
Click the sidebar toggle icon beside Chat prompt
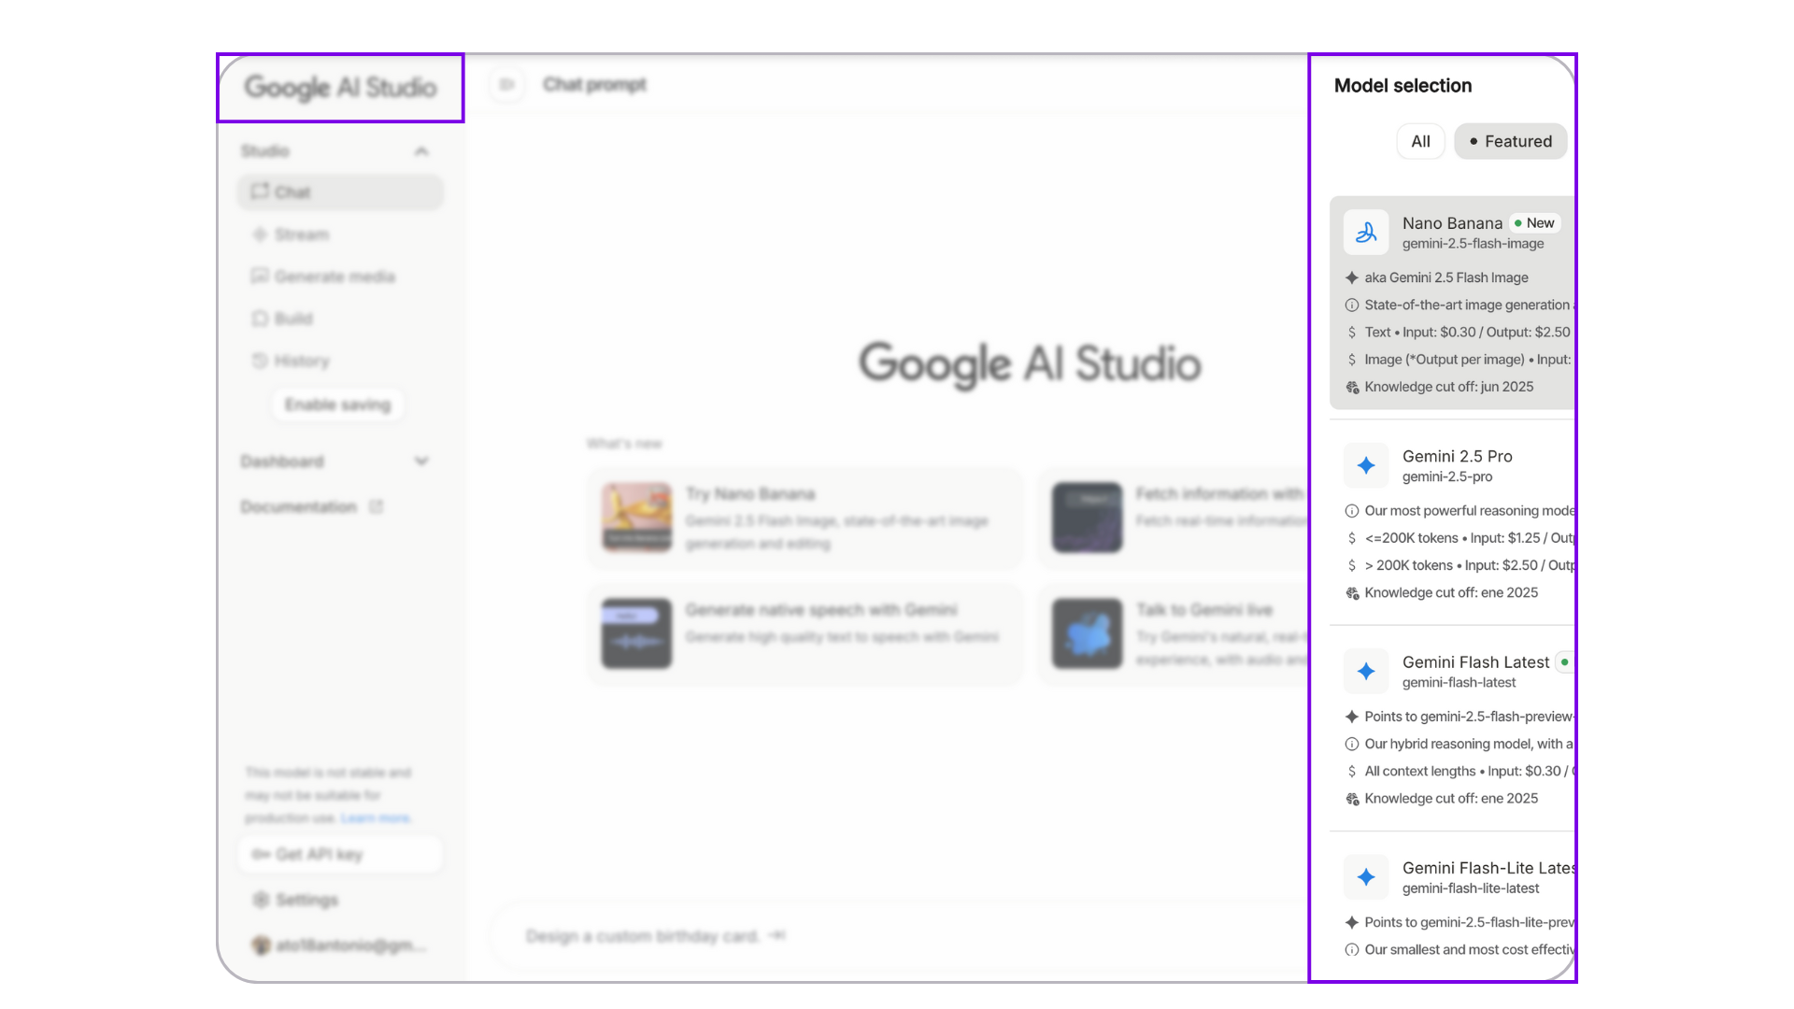[506, 85]
